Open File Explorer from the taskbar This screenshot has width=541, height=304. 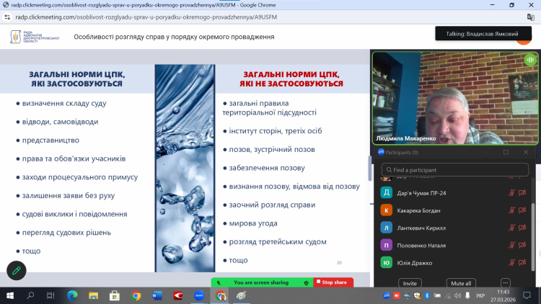(x=93, y=295)
